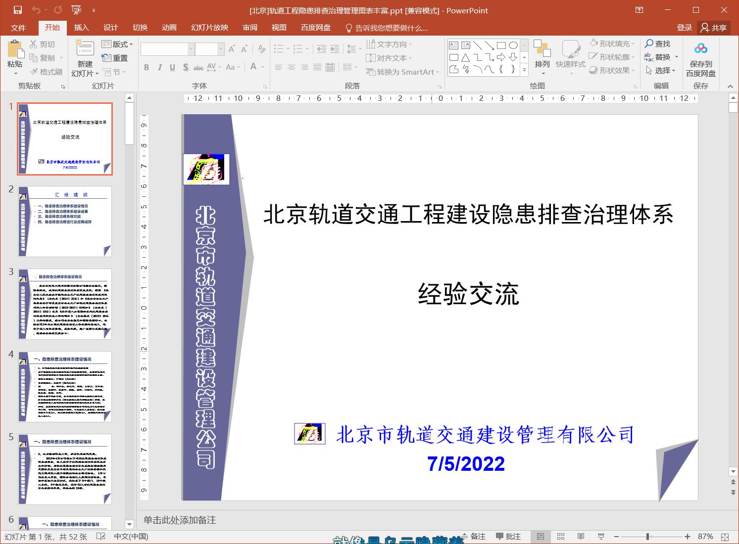Open 批注 (Comments) from status bar
The image size is (739, 544).
coord(508,537)
